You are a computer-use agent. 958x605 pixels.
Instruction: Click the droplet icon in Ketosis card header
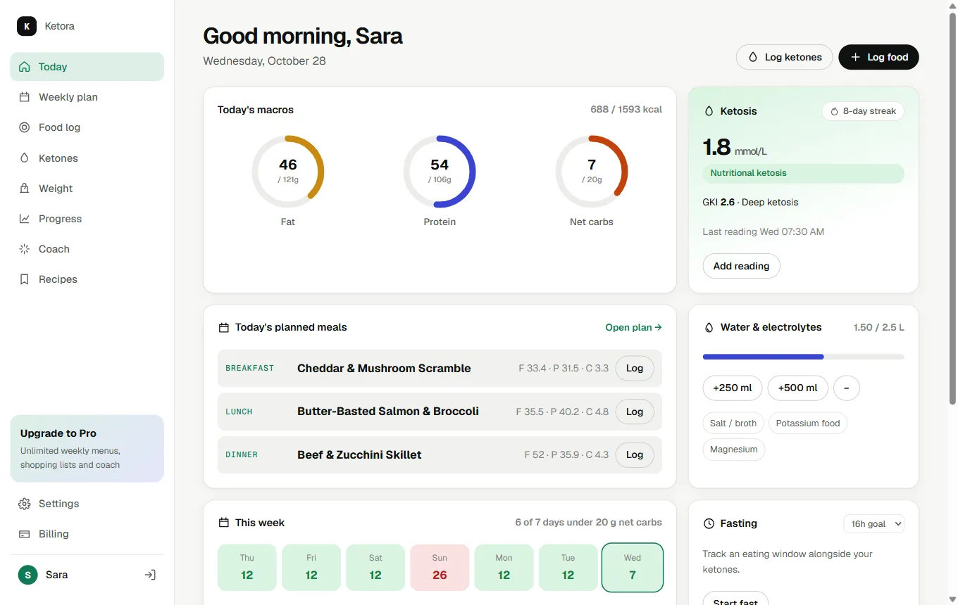[709, 111]
